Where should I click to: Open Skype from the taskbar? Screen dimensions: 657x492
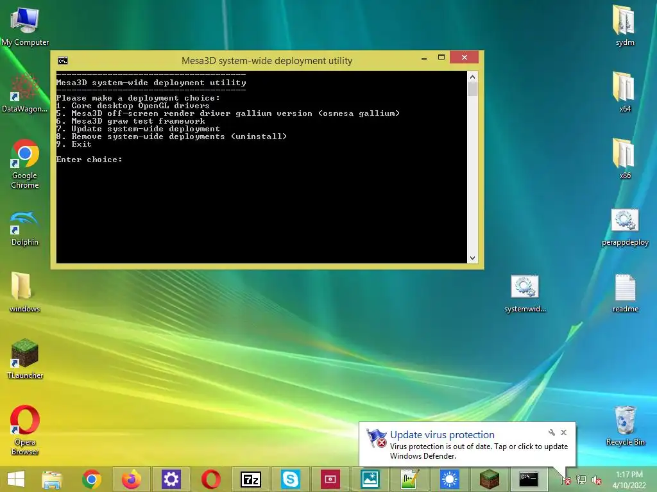tap(291, 479)
